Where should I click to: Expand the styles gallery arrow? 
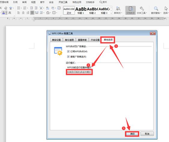pos(111,13)
